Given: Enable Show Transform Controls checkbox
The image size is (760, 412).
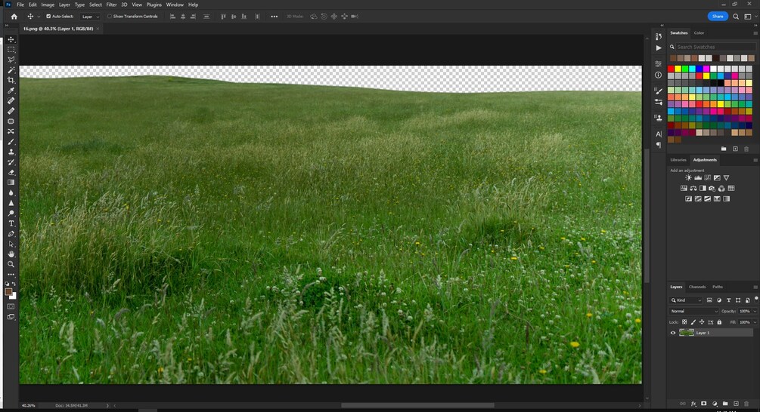Looking at the screenshot, I should 110,17.
